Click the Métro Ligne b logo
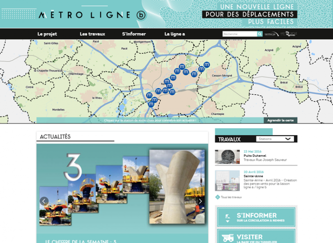The image size is (333, 243). coord(92,15)
